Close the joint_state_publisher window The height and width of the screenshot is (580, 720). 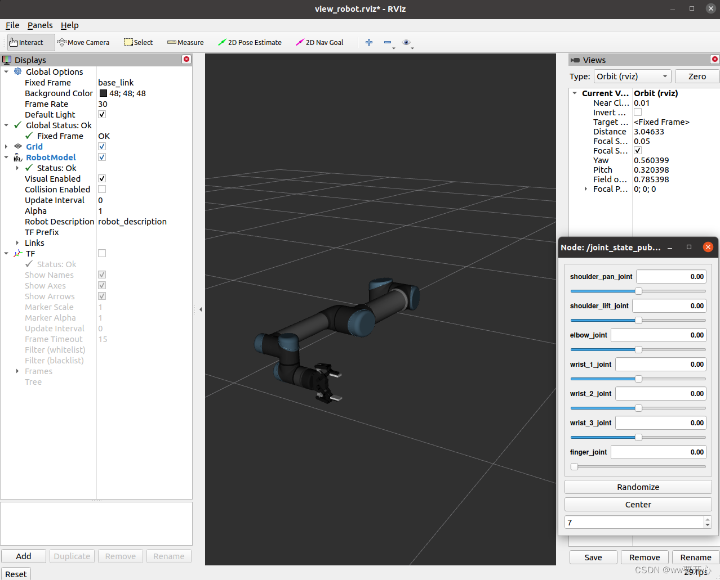click(x=708, y=247)
